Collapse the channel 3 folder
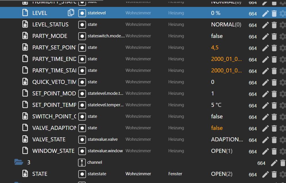 point(19,162)
